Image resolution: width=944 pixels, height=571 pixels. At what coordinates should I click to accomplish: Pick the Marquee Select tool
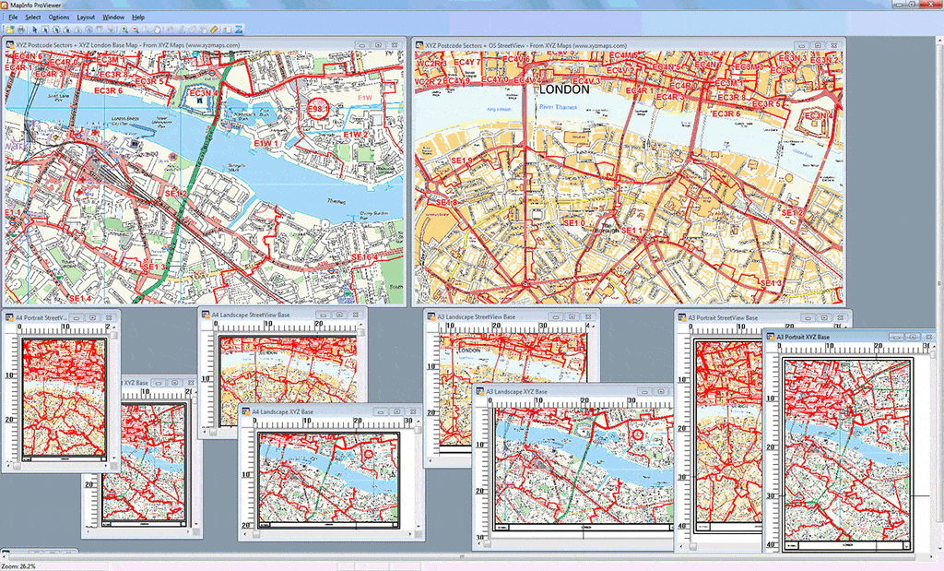[45, 30]
